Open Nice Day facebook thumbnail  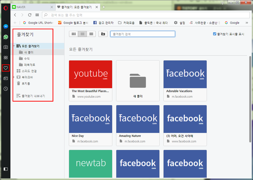[x=91, y=126]
